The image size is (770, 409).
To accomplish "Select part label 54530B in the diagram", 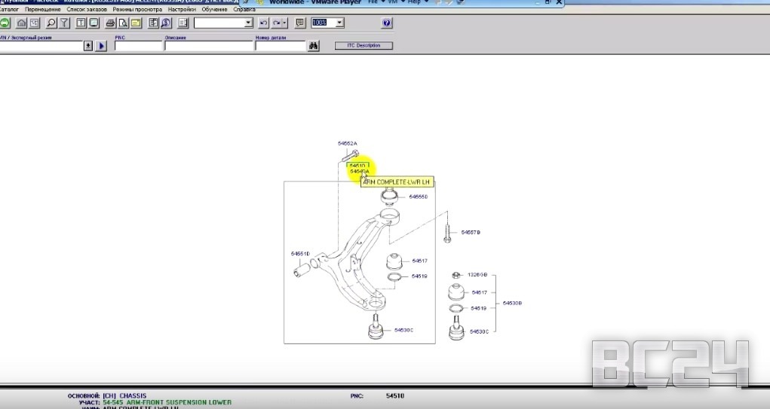I will [512, 303].
